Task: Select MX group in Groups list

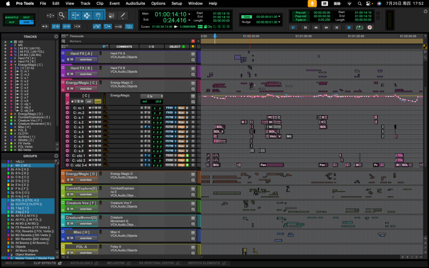Action: (28, 165)
